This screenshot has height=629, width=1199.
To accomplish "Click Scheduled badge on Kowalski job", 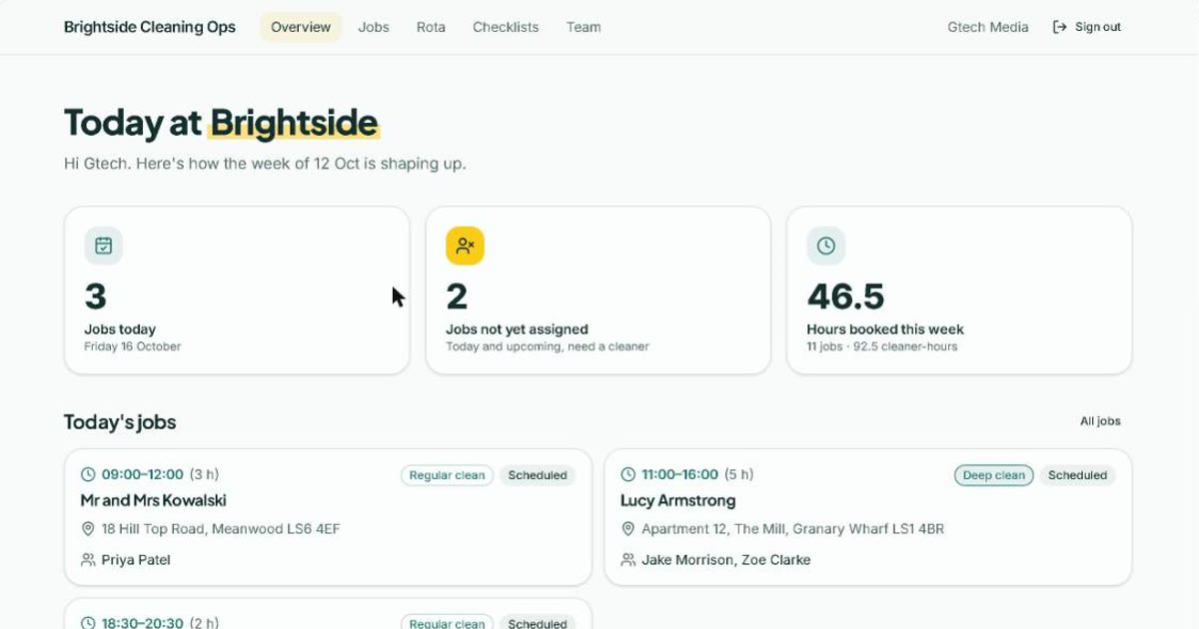I will (x=538, y=475).
